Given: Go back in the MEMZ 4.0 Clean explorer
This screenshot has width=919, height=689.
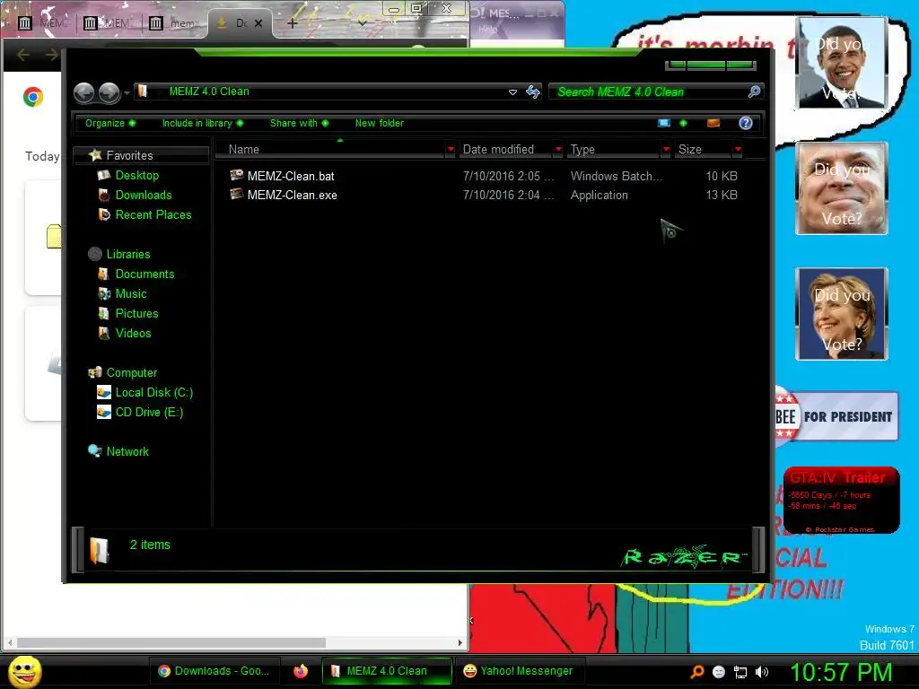Looking at the screenshot, I should click(x=83, y=92).
